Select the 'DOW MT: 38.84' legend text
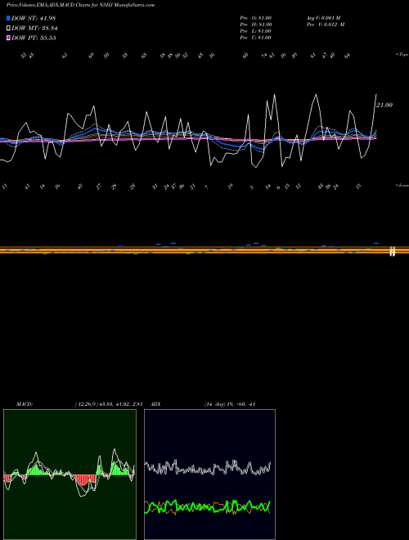 click(34, 29)
